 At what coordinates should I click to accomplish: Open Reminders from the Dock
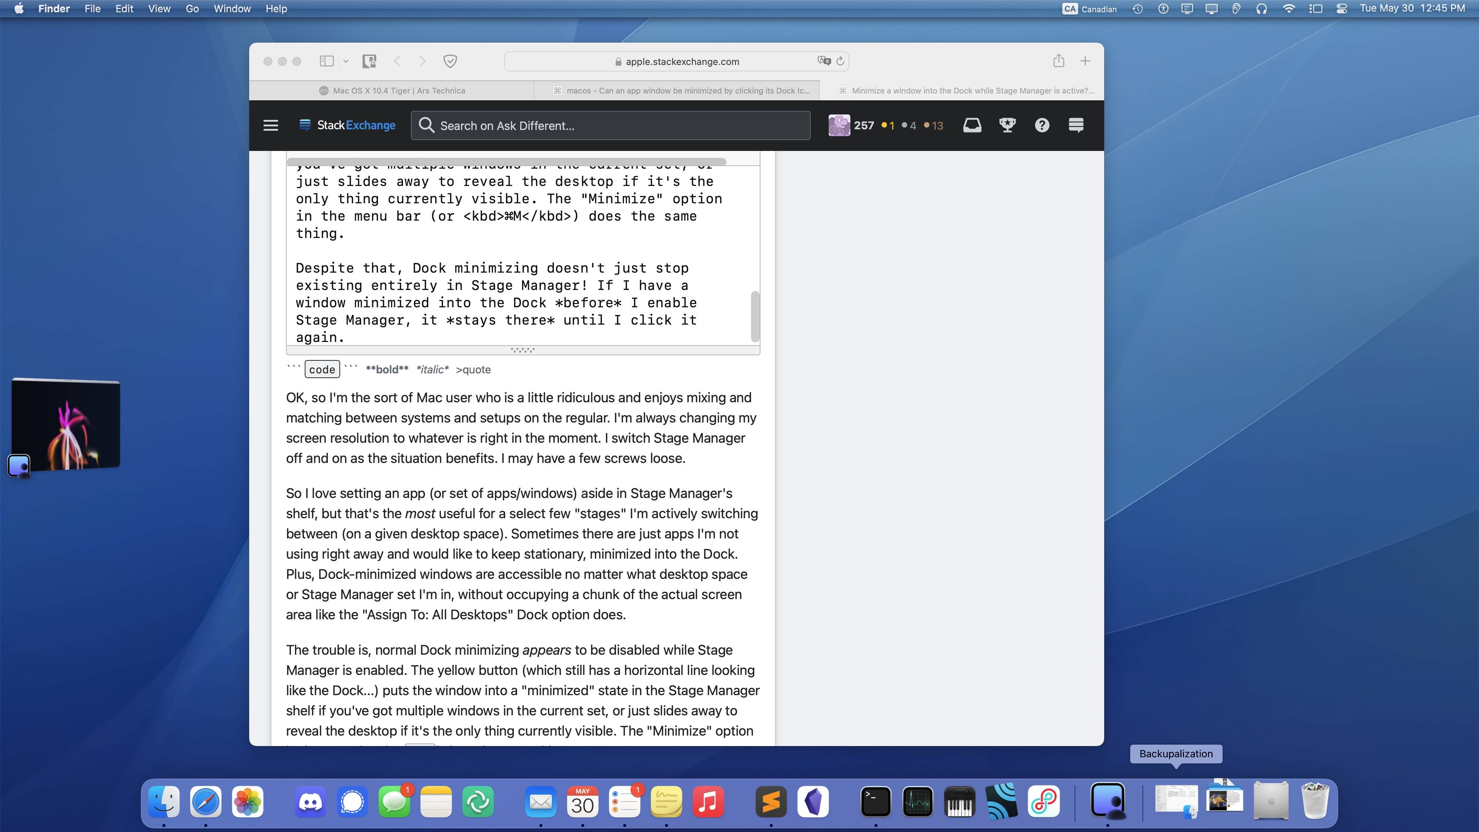coord(625,802)
